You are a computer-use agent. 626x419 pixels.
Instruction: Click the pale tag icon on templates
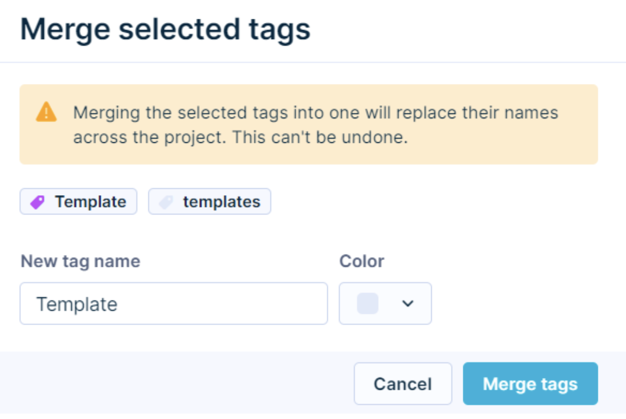(166, 202)
